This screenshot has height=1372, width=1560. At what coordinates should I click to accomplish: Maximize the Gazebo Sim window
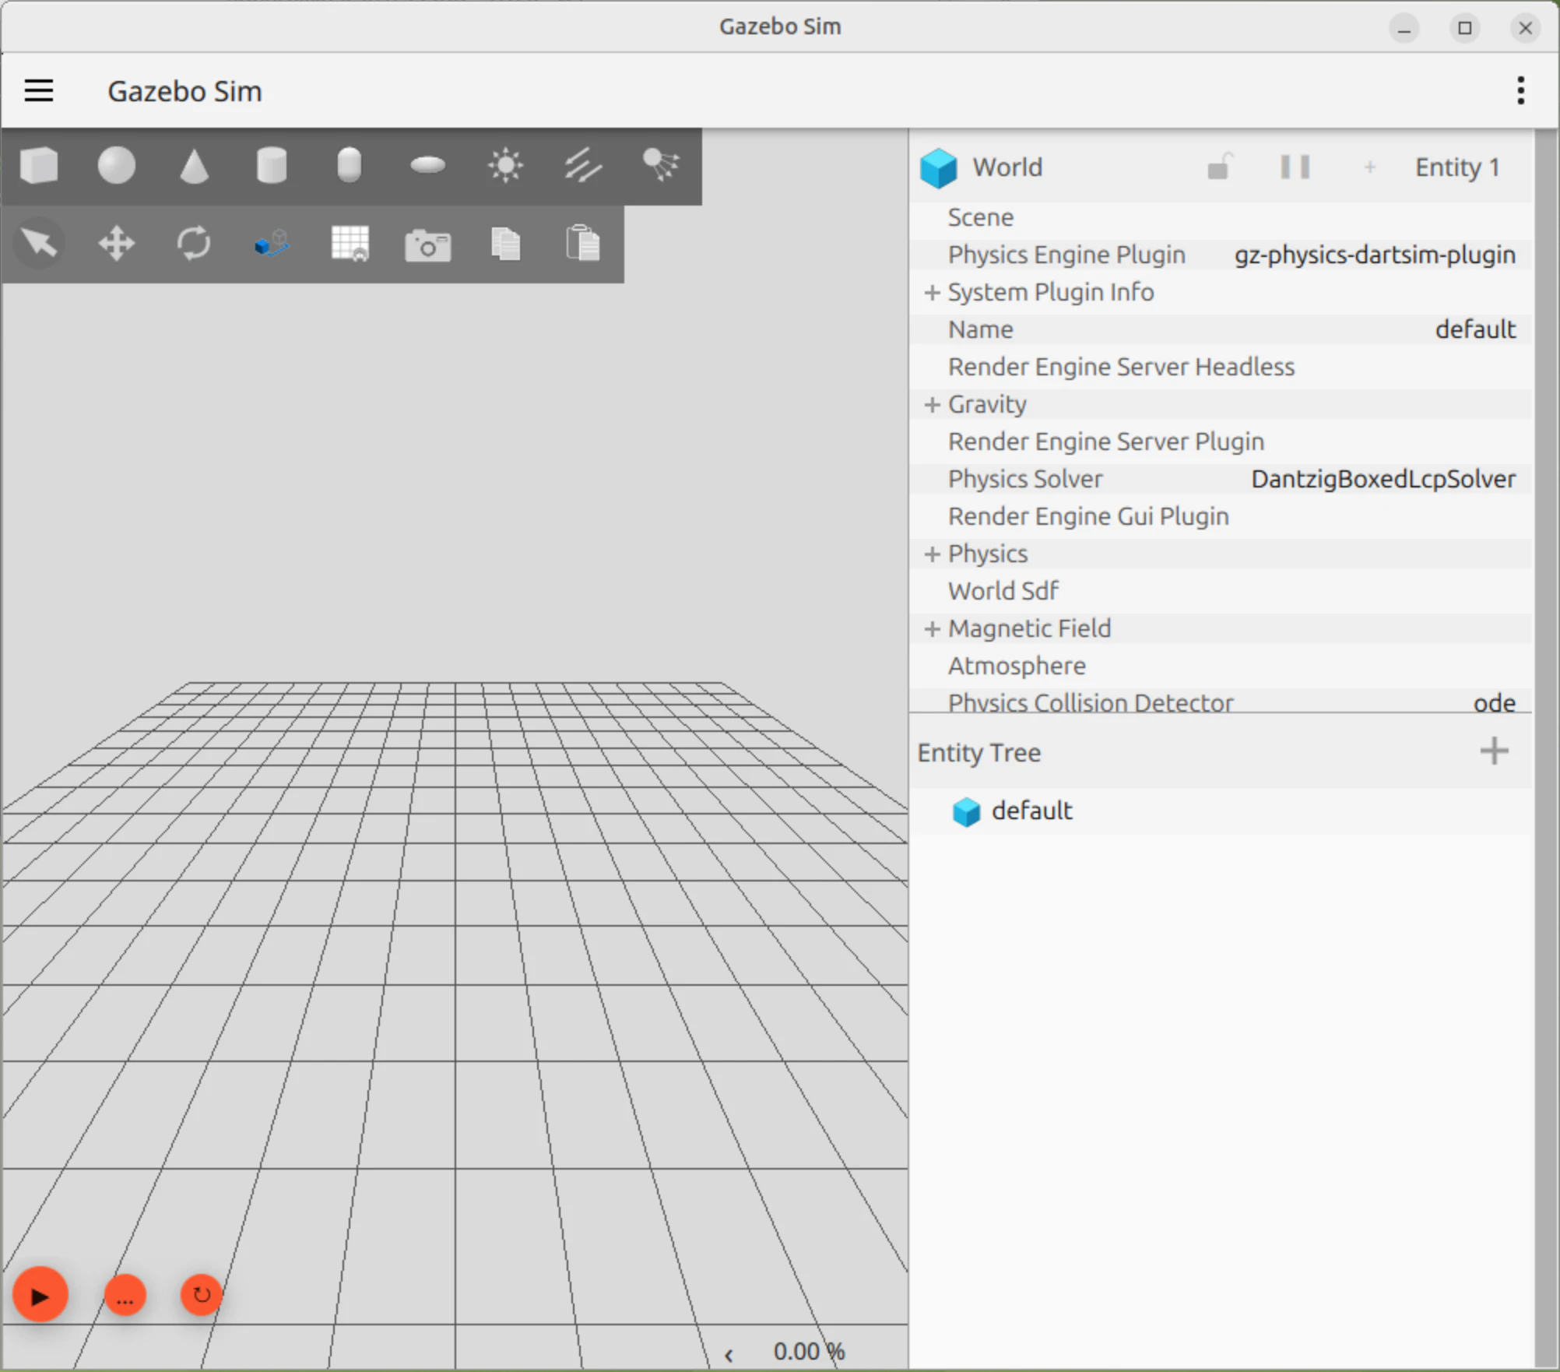(1464, 29)
